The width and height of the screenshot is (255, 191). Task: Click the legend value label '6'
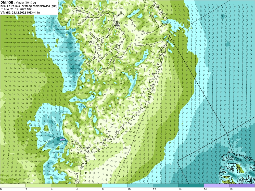tap(77, 189)
